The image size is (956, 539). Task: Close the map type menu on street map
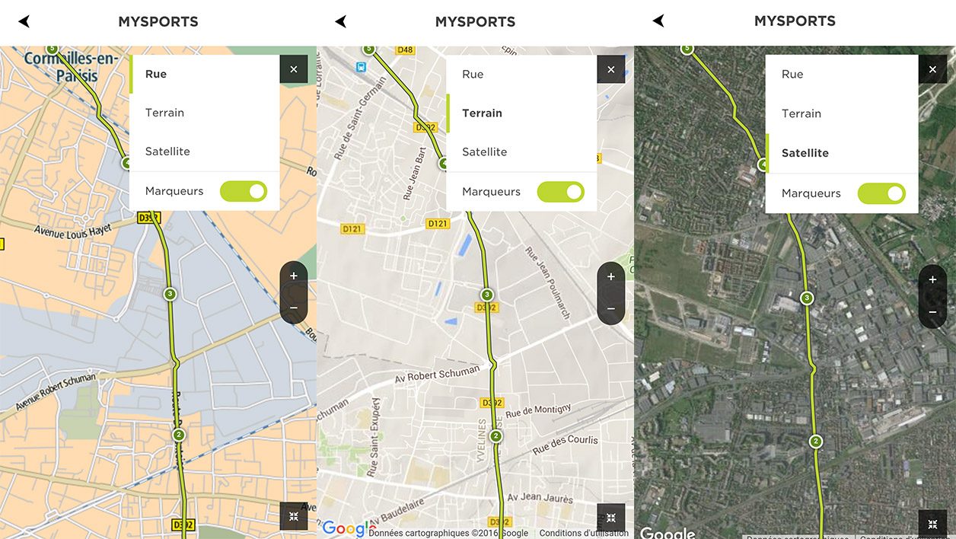coord(293,69)
